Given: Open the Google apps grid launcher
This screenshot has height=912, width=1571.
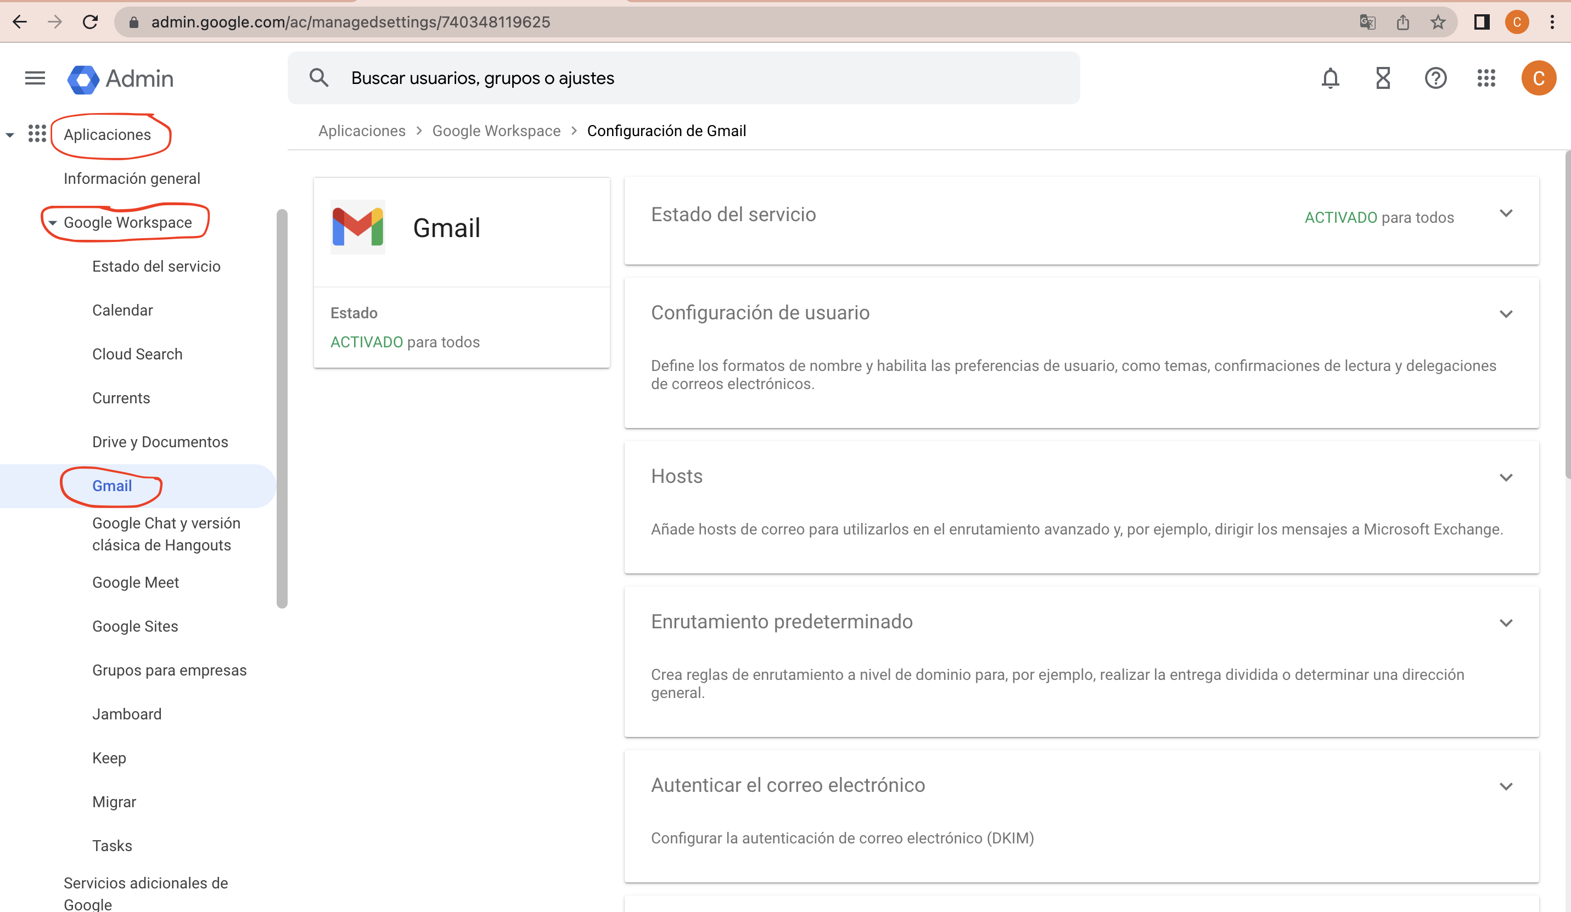Looking at the screenshot, I should (1486, 78).
